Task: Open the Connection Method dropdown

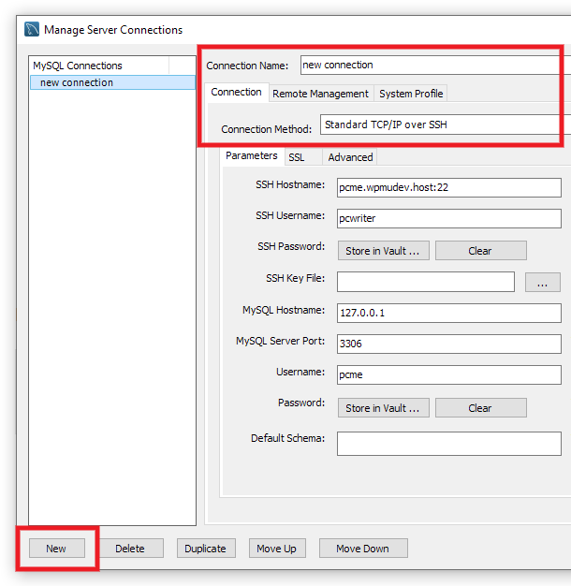Action: tap(445, 125)
